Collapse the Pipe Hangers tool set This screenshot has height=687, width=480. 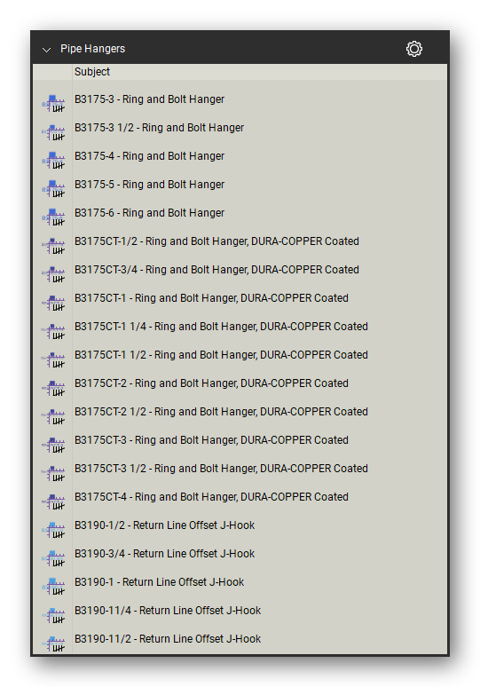tap(46, 50)
